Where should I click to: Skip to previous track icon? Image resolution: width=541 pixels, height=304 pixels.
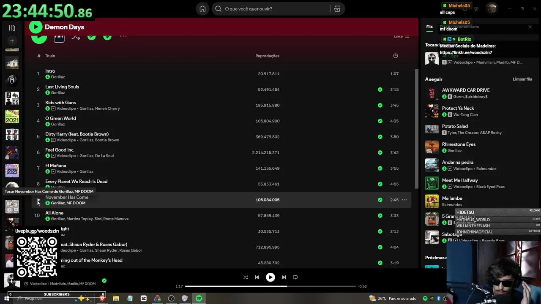(257, 277)
